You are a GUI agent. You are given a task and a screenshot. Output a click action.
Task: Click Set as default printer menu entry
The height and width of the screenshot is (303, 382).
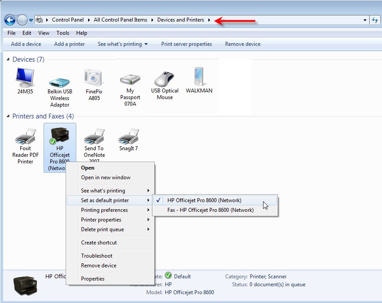point(111,200)
